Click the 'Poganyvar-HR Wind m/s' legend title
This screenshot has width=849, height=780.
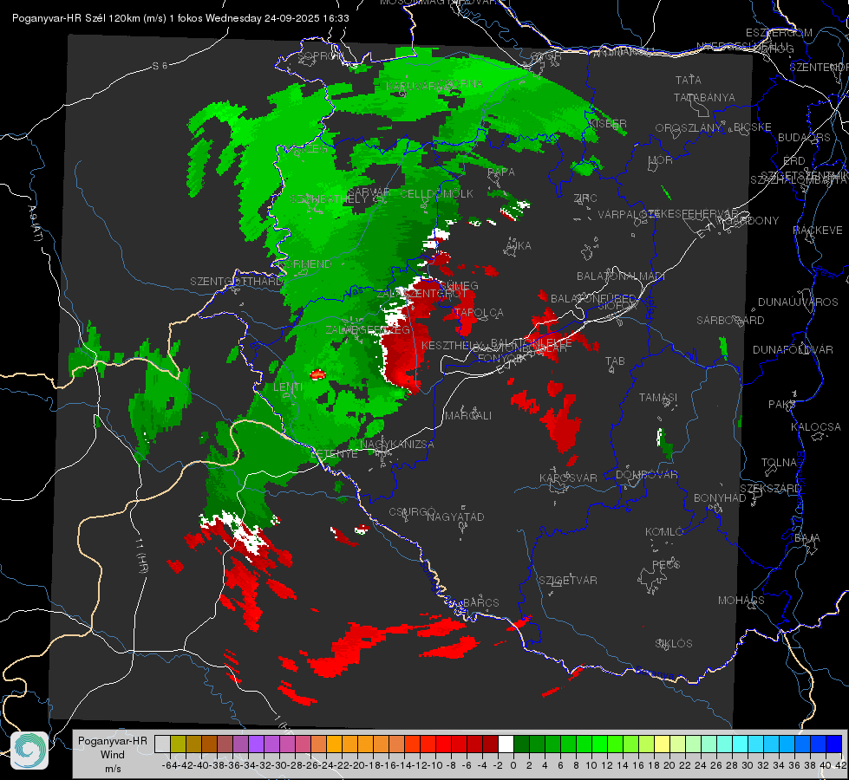113,754
